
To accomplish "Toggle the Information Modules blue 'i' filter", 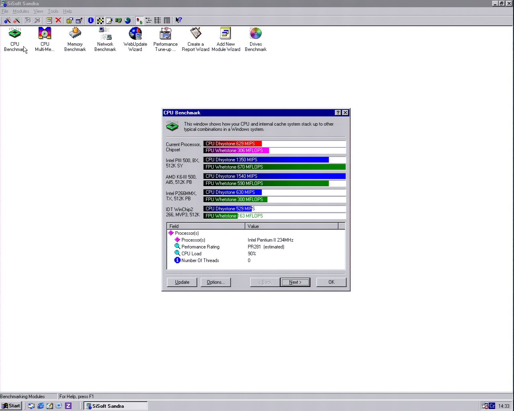I will coord(91,20).
